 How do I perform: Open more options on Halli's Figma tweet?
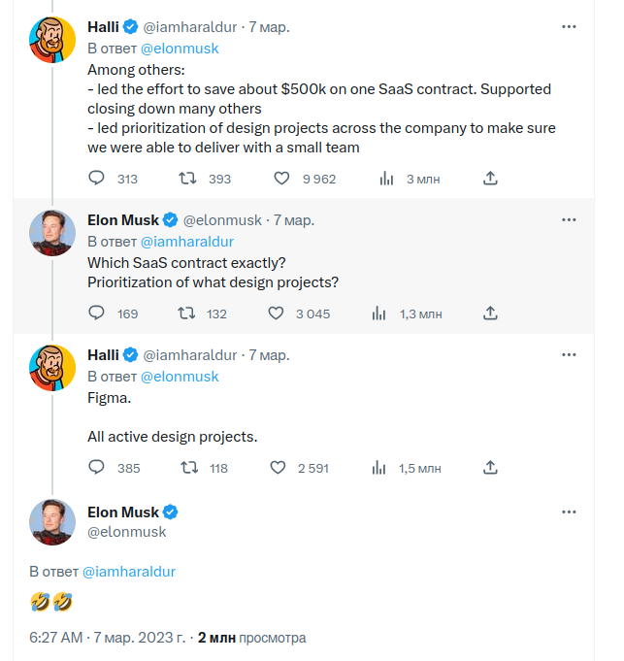tap(569, 355)
